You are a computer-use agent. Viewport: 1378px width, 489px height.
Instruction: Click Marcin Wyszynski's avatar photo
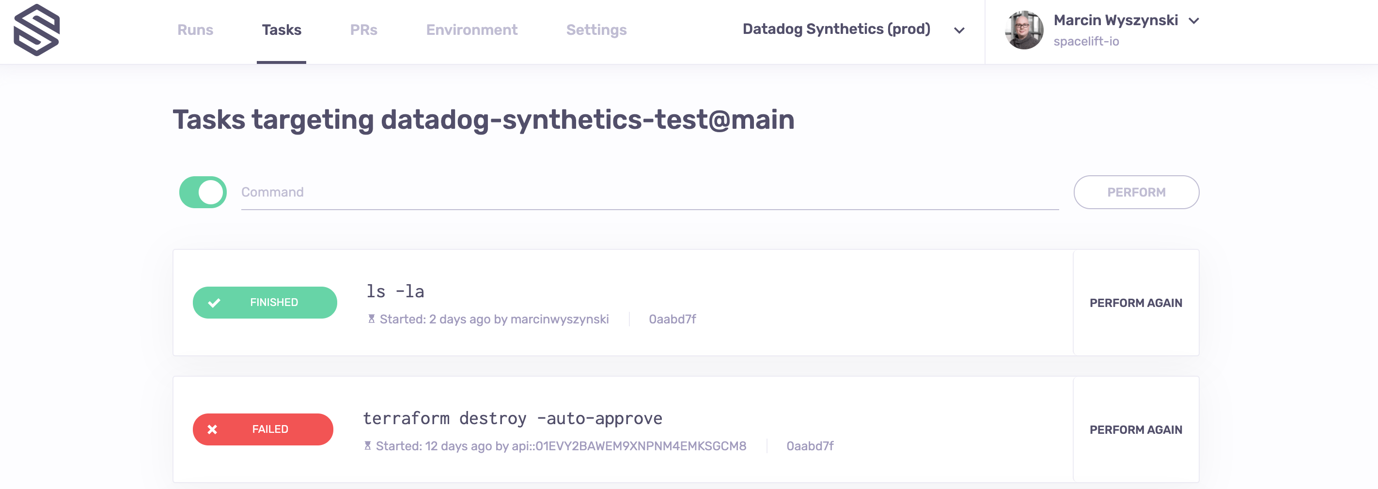1023,30
